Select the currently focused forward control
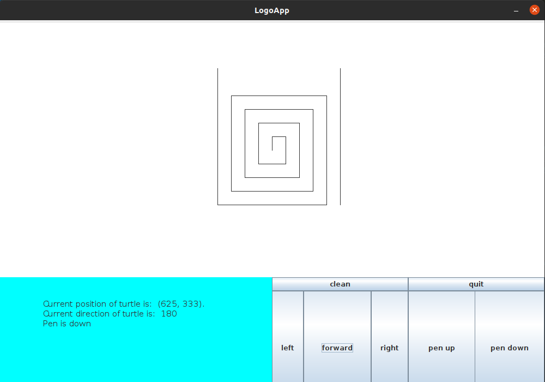 337,348
